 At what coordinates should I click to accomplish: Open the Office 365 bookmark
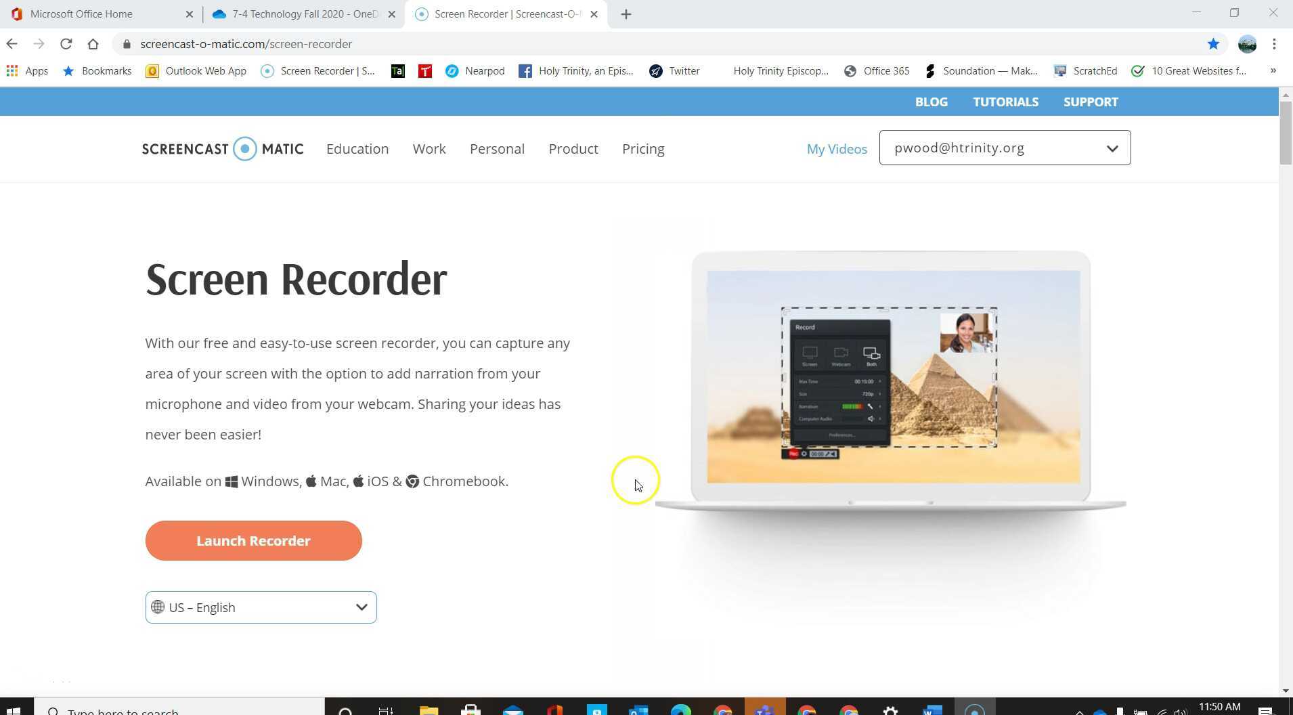pos(877,70)
